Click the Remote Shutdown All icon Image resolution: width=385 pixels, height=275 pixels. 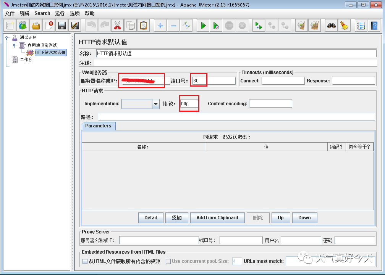point(285,26)
